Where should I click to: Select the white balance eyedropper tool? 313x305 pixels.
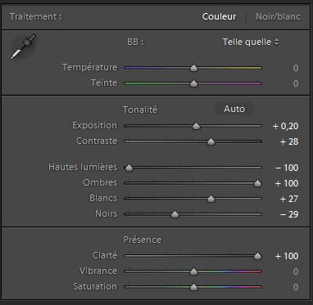tap(23, 47)
